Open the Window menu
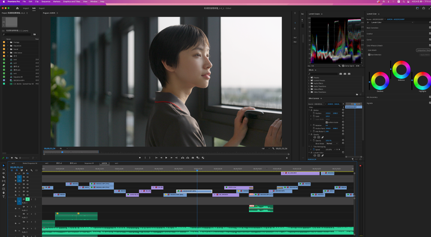The image size is (431, 237). [94, 1]
